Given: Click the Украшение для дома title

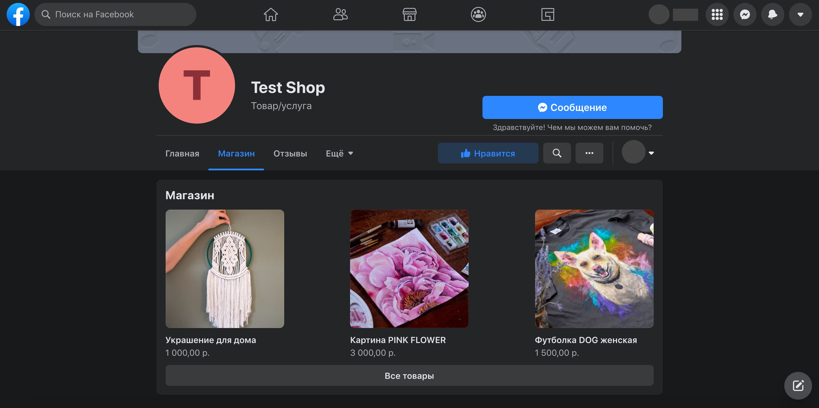Looking at the screenshot, I should click(210, 340).
